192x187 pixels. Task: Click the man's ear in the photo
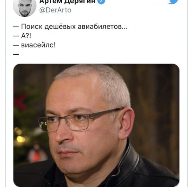tap(127, 124)
